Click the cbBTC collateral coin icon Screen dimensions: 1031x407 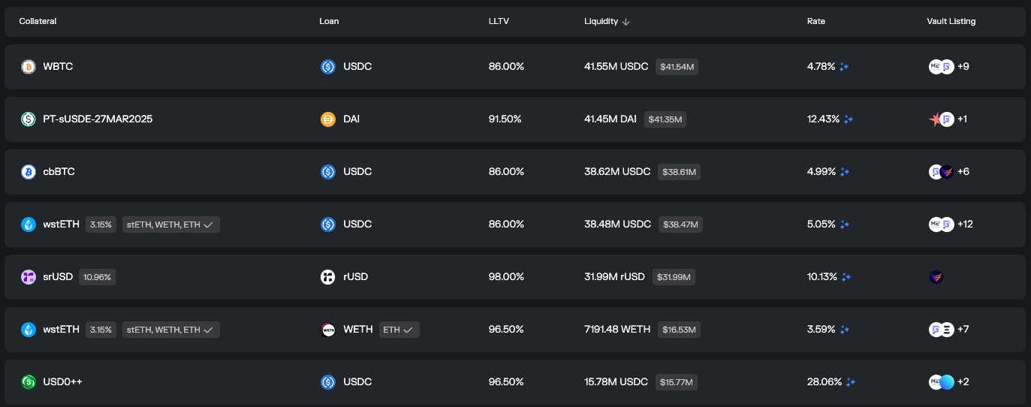tap(29, 172)
